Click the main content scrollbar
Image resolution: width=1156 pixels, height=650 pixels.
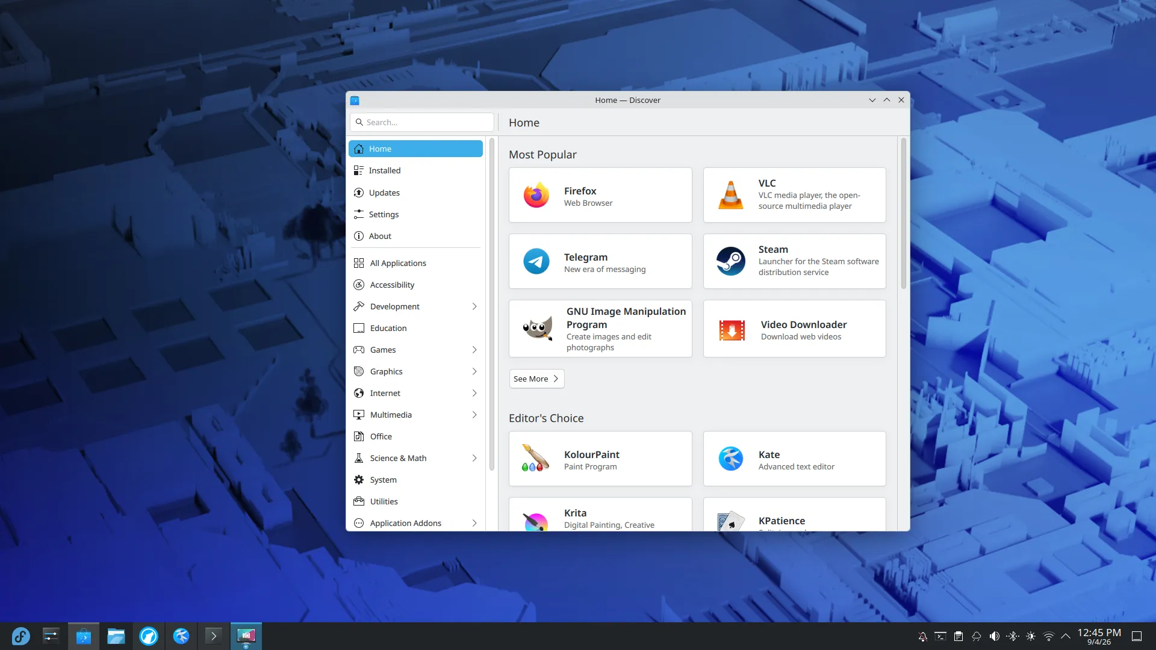pos(903,214)
